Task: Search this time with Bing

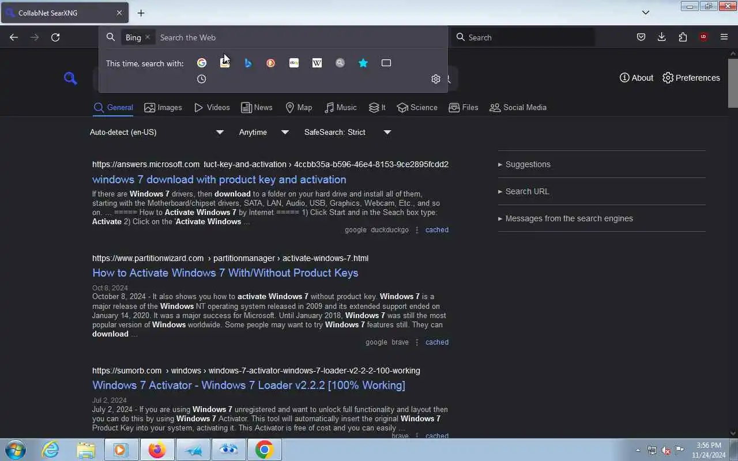Action: click(248, 63)
